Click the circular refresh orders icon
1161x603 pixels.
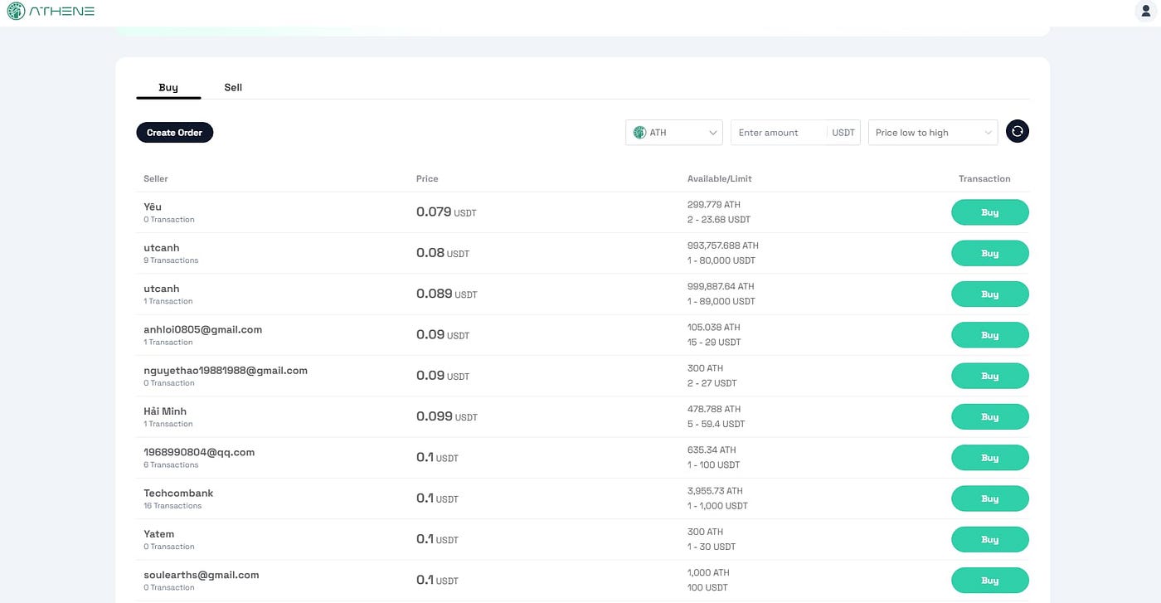tap(1018, 131)
